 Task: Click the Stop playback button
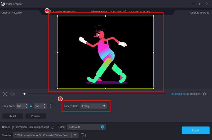click(x=12, y=94)
